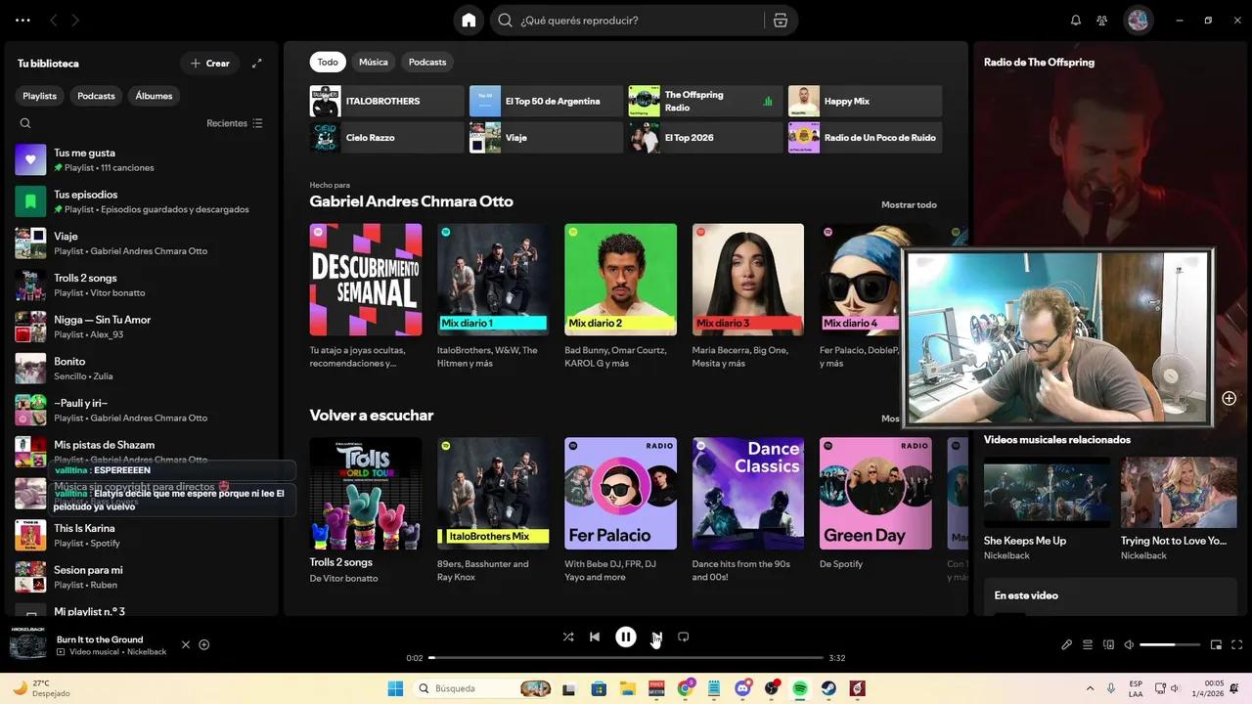Open Google Chrome from the taskbar
This screenshot has width=1252, height=704.
[x=685, y=688]
